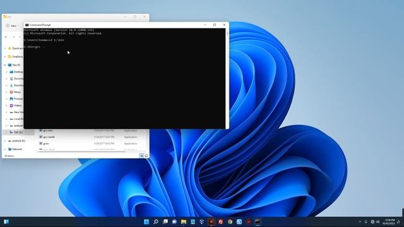Go forward in File Explorer navigation
This screenshot has width=404, height=227.
click(14, 37)
